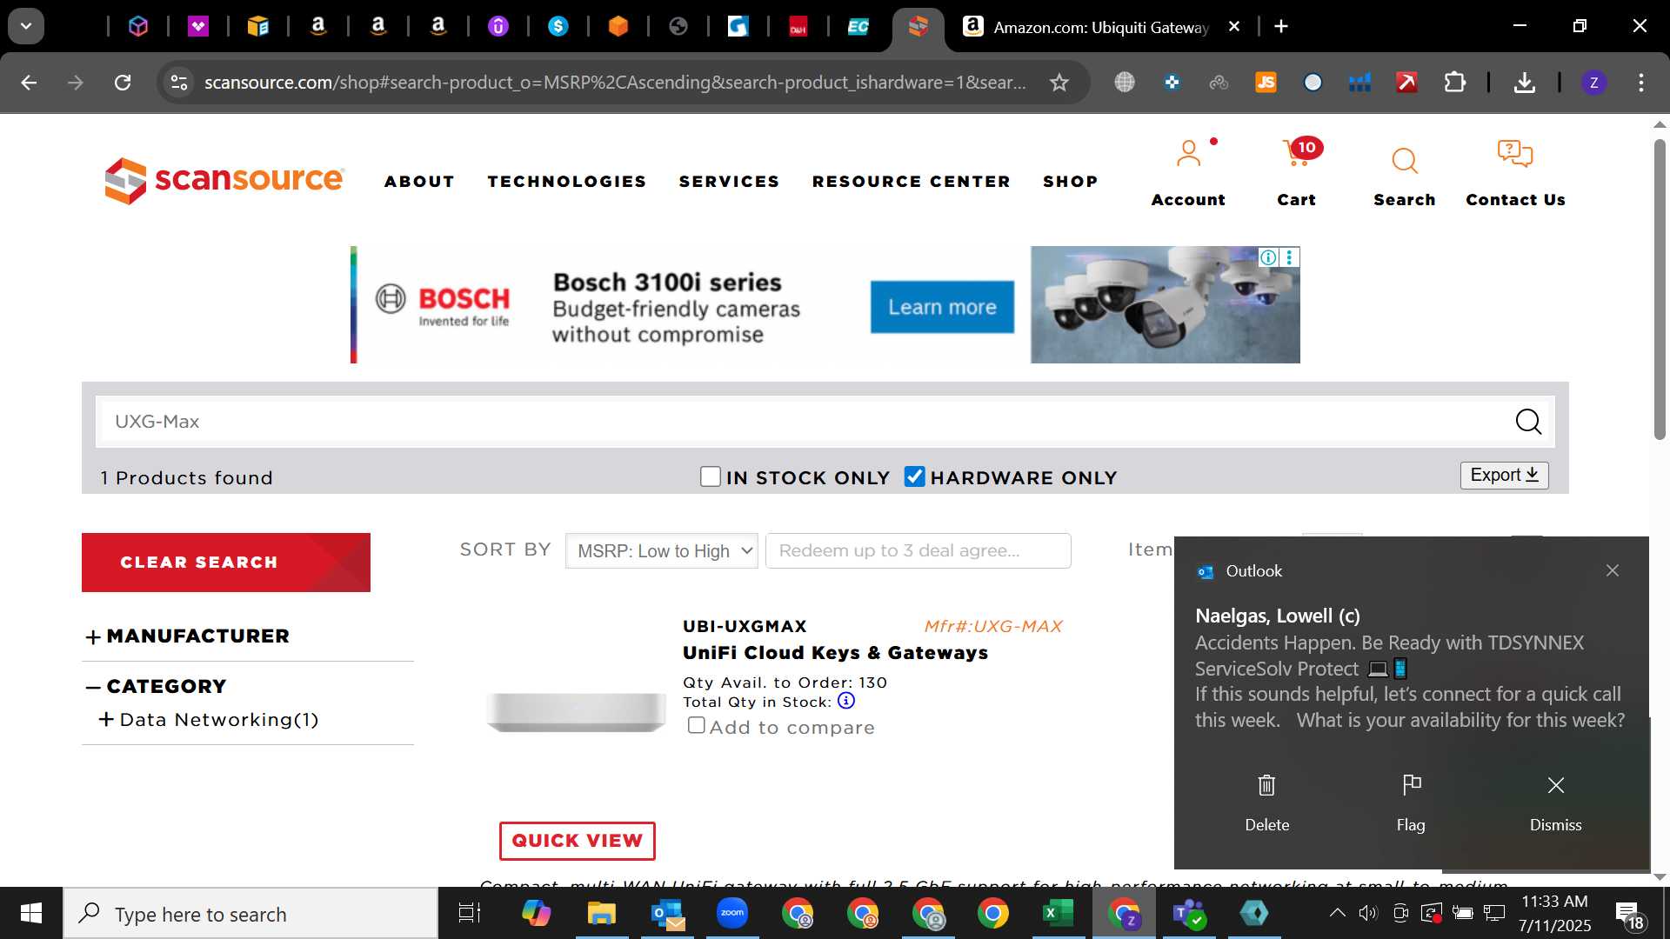Open the Services menu

pyautogui.click(x=729, y=181)
